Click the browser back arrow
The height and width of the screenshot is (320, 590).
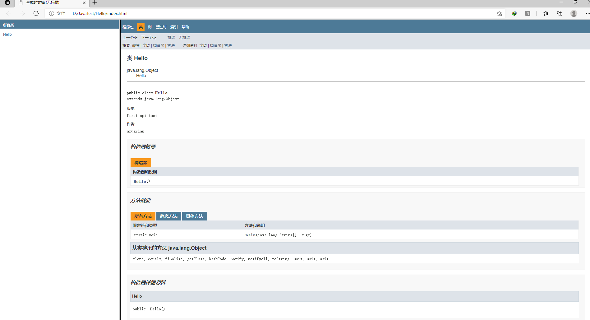pos(9,13)
